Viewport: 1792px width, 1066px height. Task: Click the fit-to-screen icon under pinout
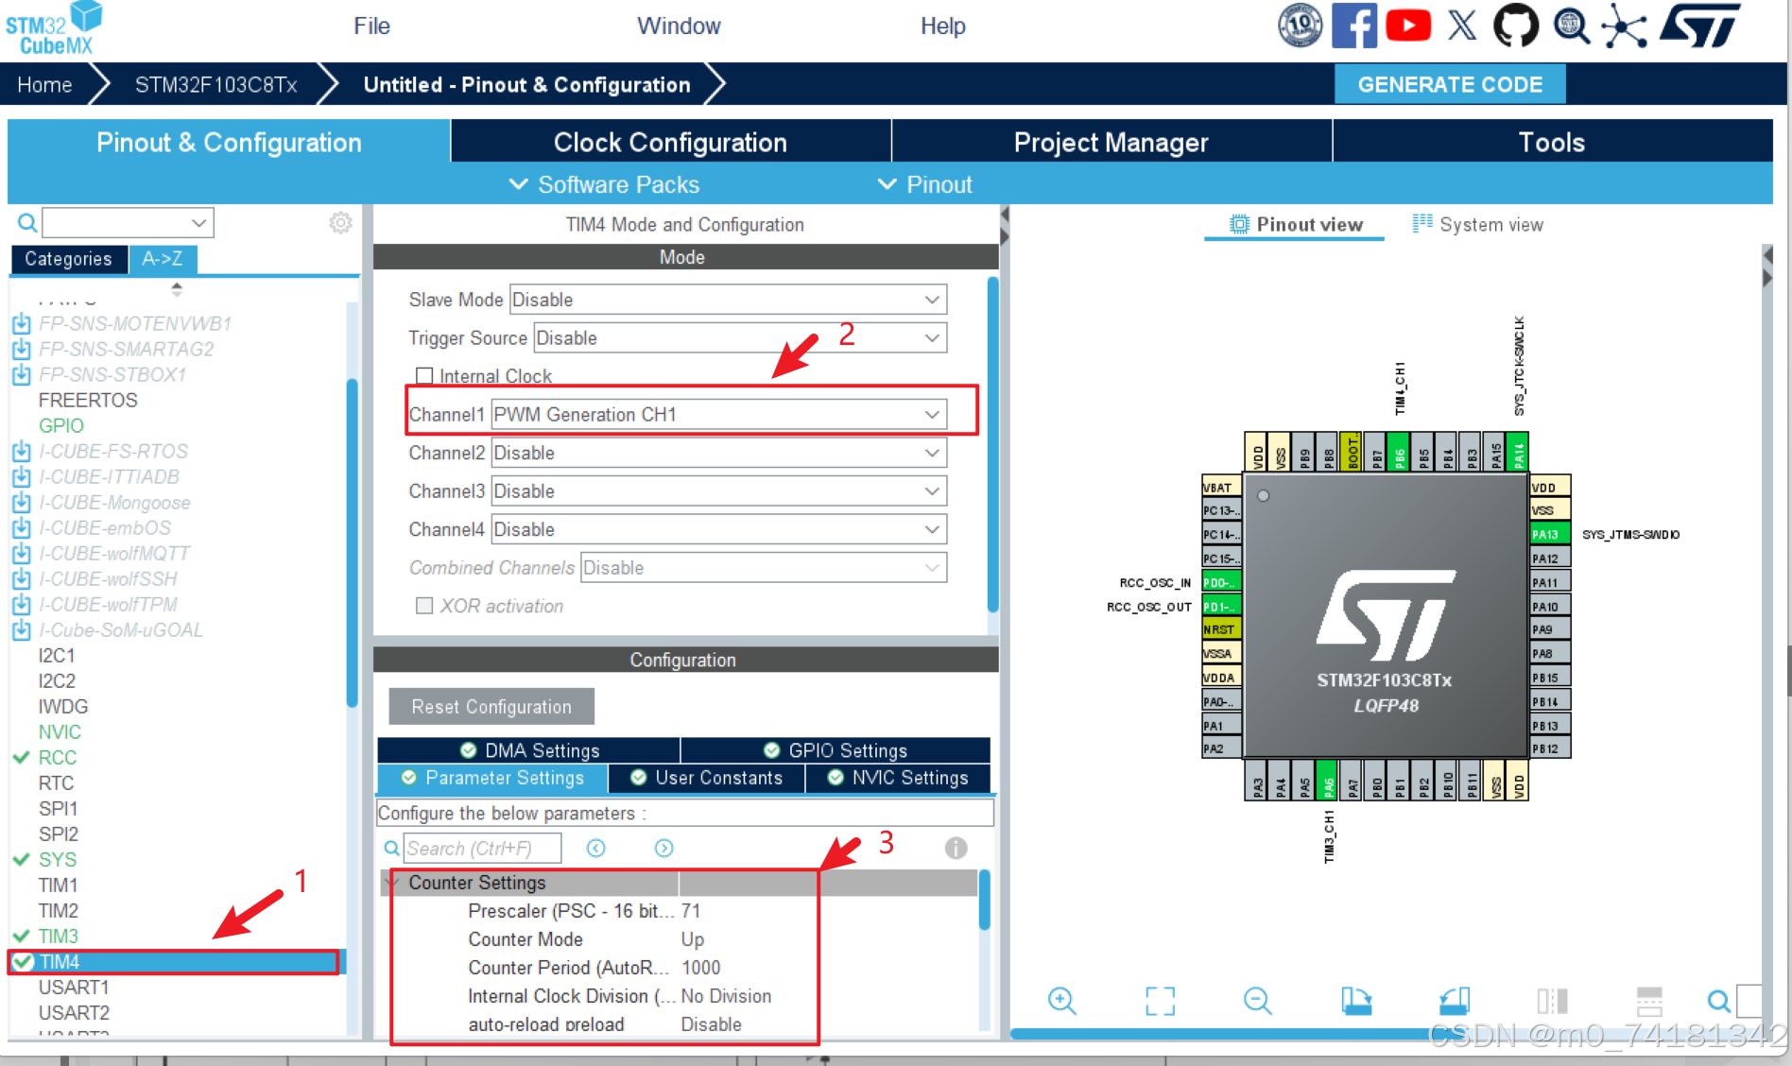[1160, 1000]
